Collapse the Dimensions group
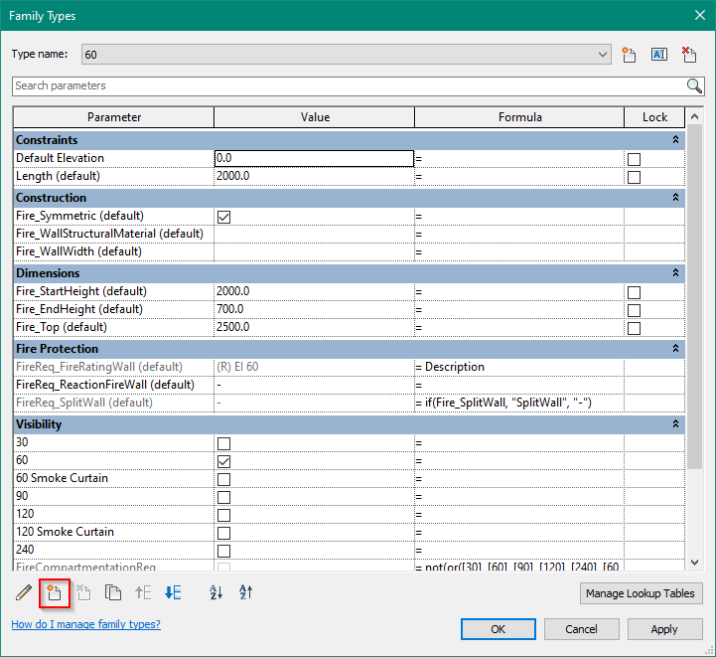Image resolution: width=716 pixels, height=657 pixels. 675,272
